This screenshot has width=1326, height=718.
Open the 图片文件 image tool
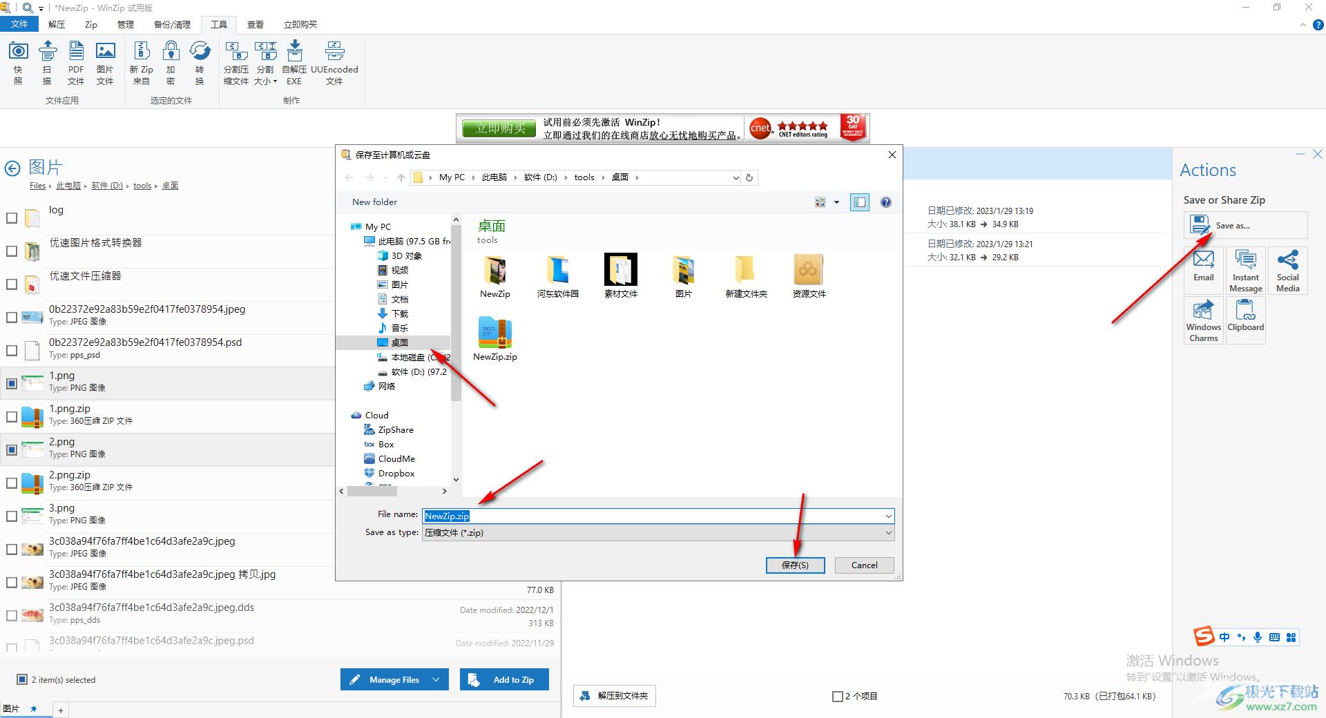pyautogui.click(x=105, y=62)
